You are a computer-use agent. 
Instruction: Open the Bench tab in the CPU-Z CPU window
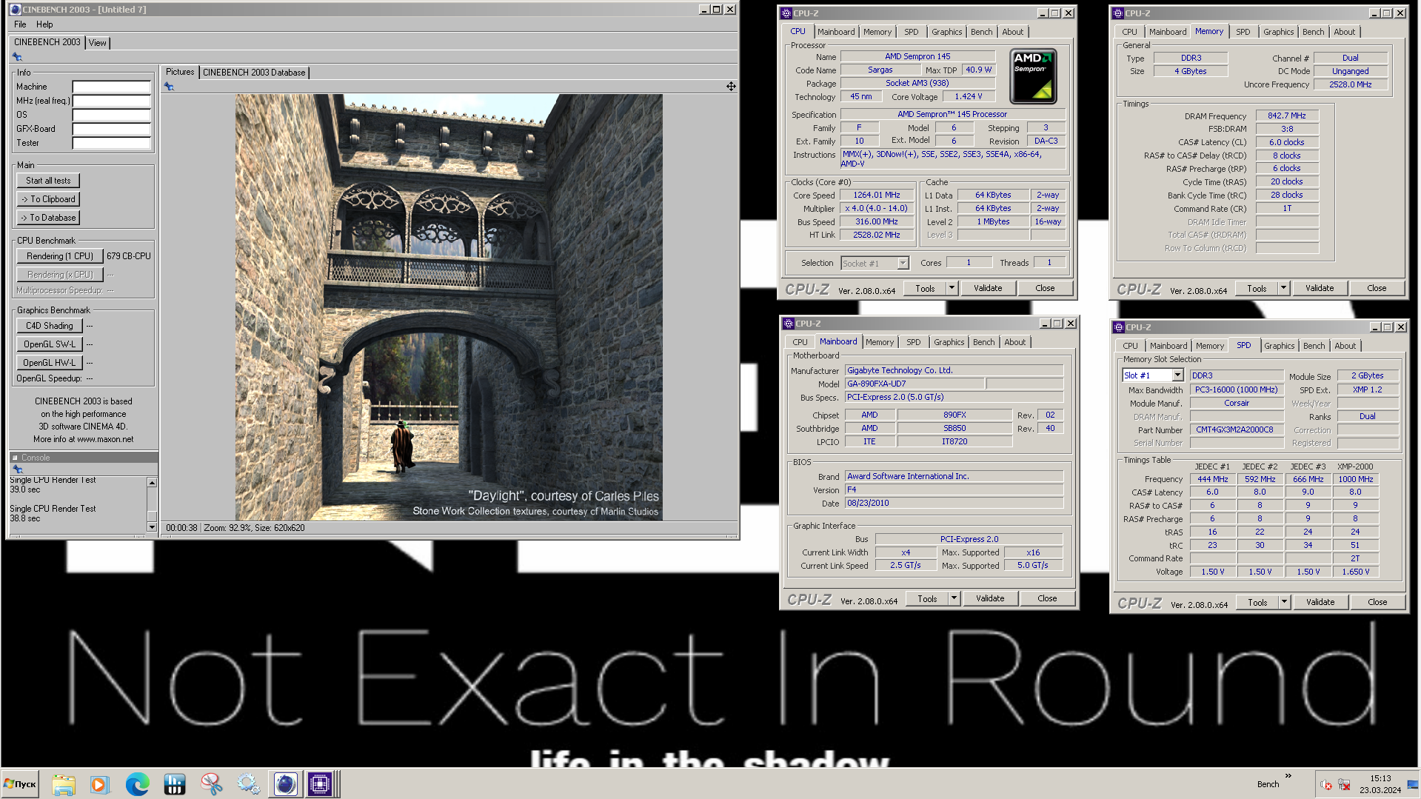[x=981, y=32]
